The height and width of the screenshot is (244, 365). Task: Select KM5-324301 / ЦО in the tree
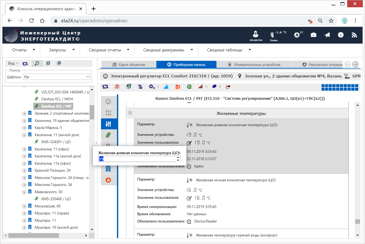click(x=56, y=142)
